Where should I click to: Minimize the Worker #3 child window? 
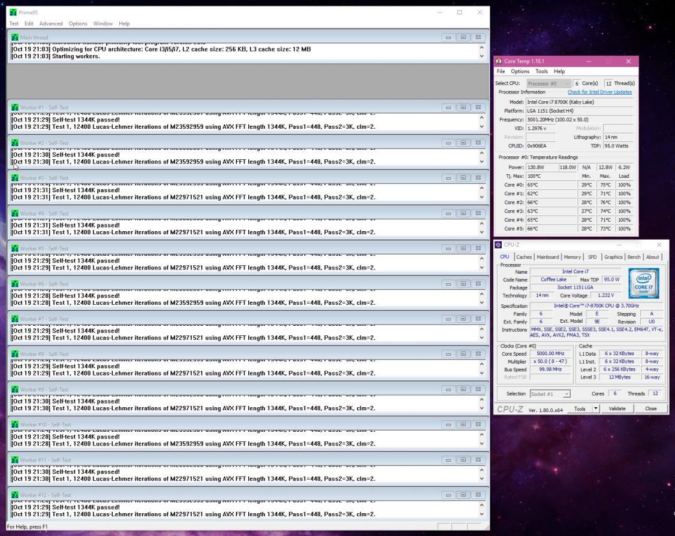point(448,178)
